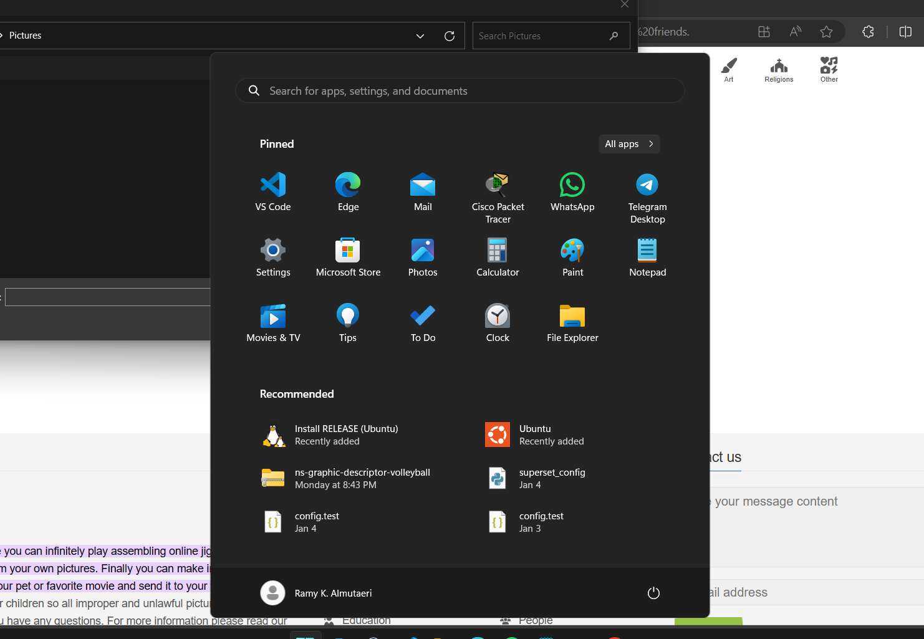Open Settings from pinned apps
Screen dimensions: 924x639
click(x=273, y=257)
